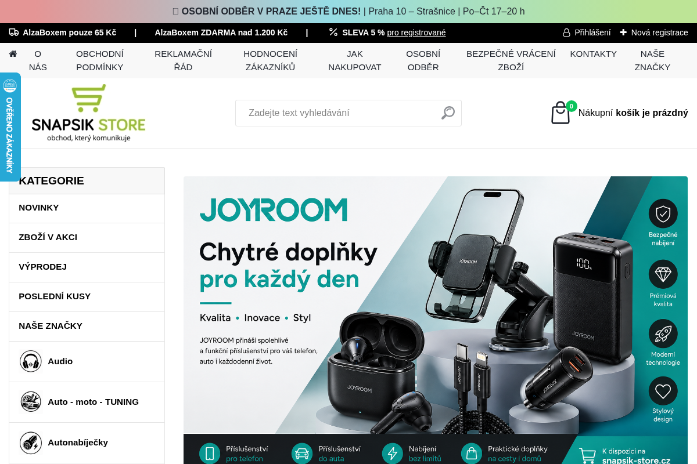Click the KATEGORIE heading
The image size is (697, 464).
(51, 180)
